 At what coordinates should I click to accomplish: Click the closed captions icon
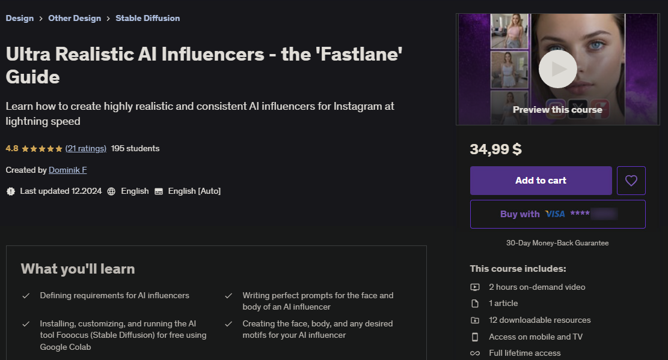click(159, 191)
